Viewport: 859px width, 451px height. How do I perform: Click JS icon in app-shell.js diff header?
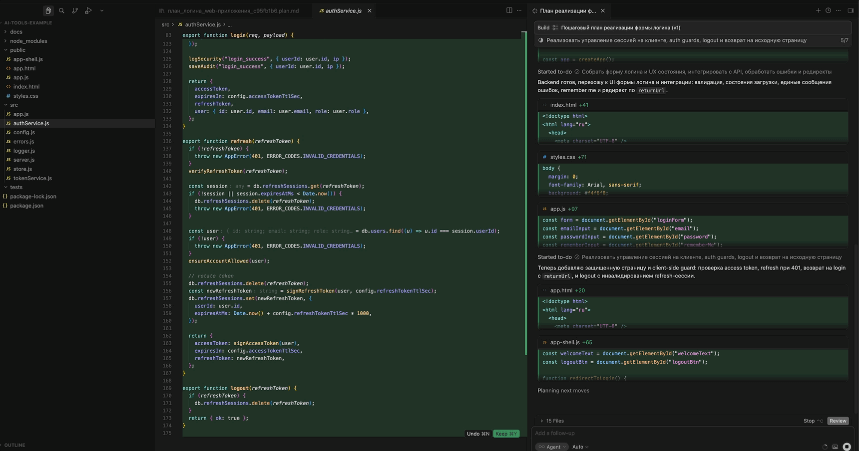point(544,343)
